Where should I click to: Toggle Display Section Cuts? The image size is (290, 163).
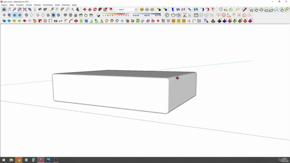click(14, 15)
